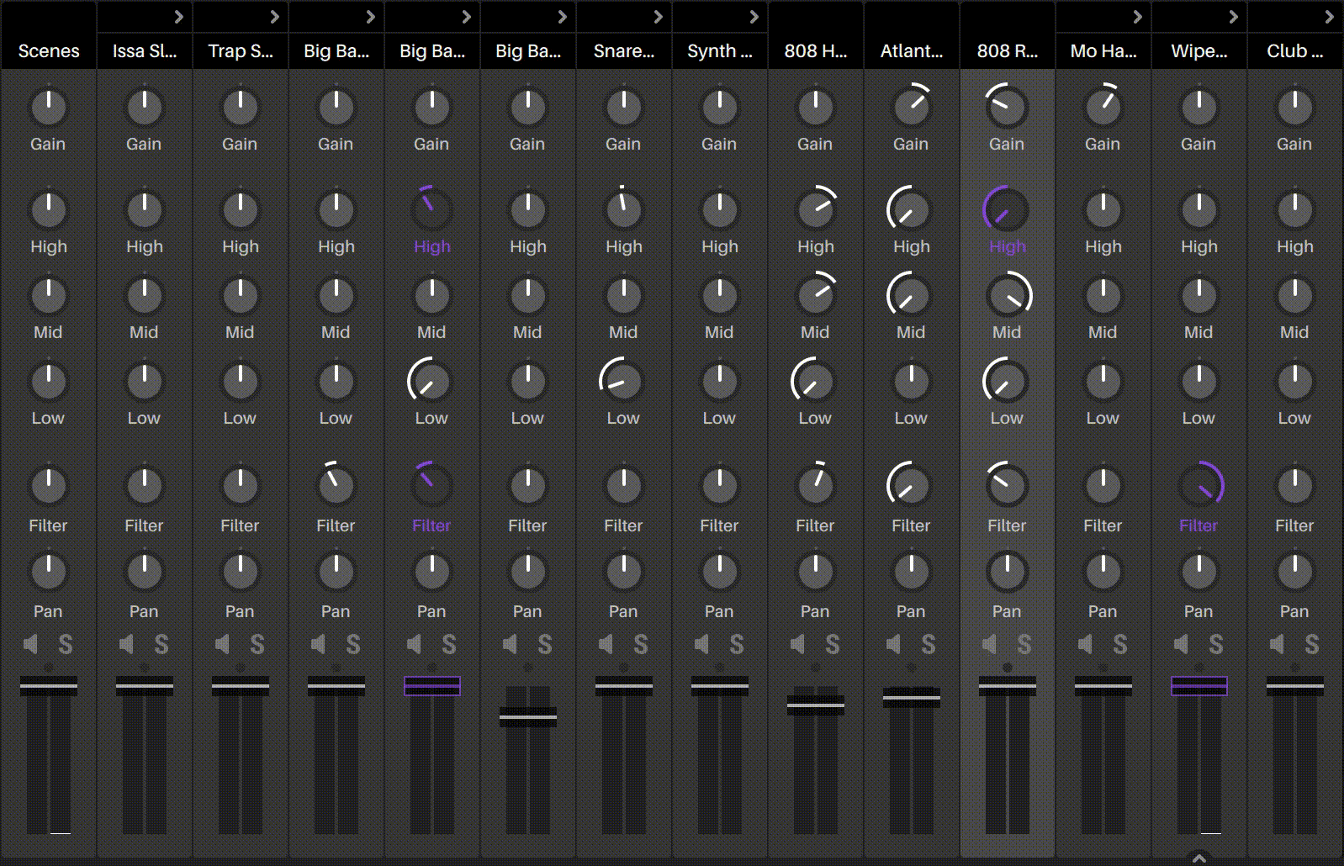Solo the Snare... channel

(641, 645)
